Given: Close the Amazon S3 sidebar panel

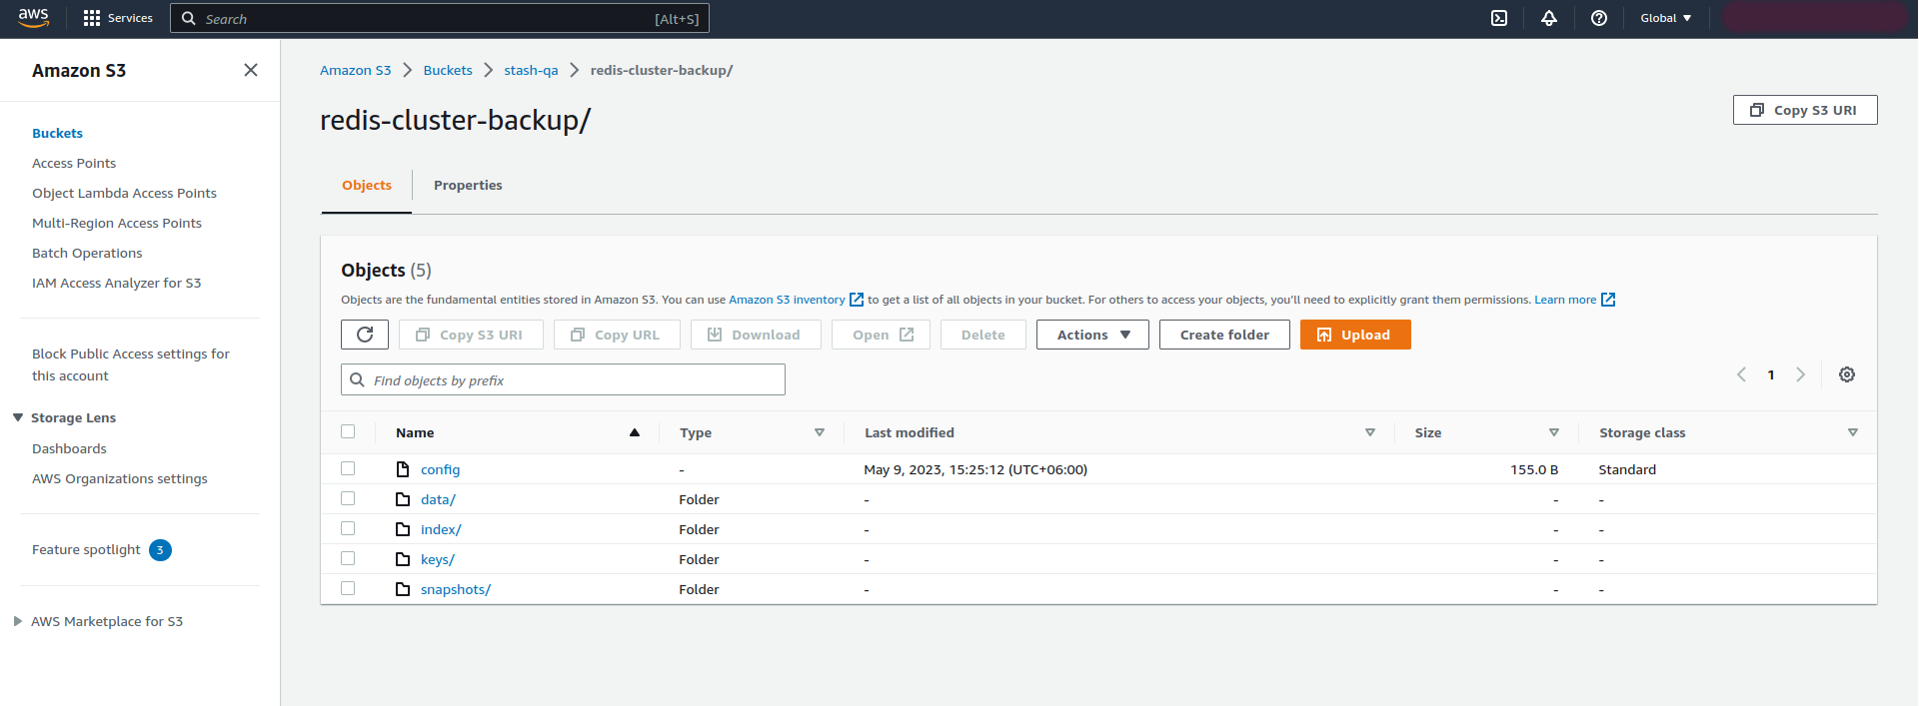Looking at the screenshot, I should point(251,70).
